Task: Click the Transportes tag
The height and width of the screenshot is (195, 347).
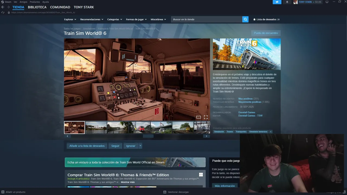Action: point(241,132)
